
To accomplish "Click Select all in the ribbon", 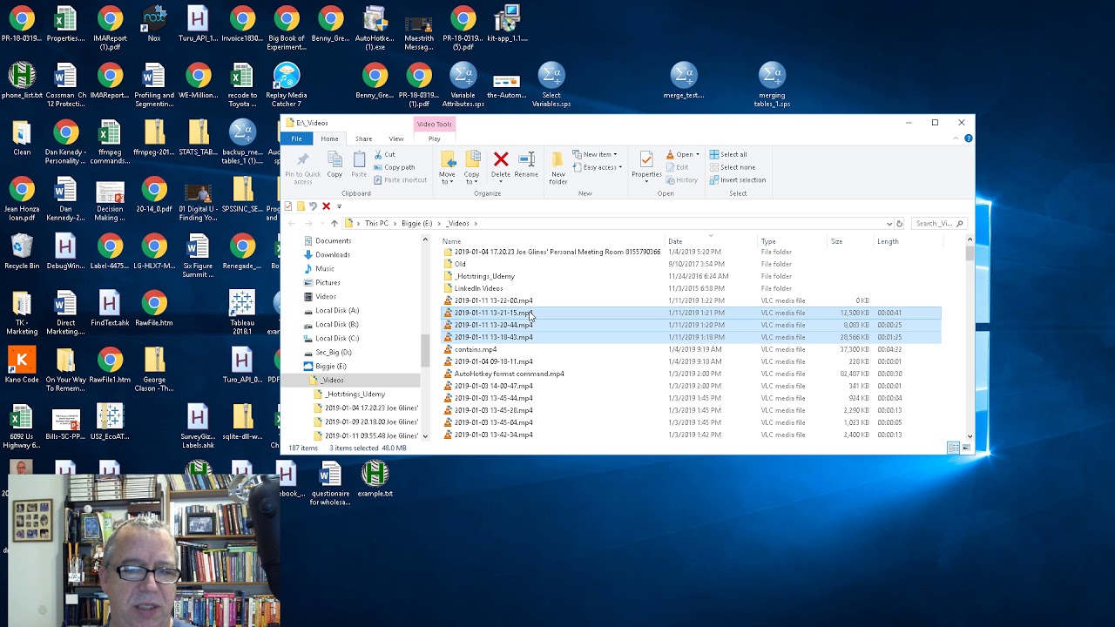I will [x=728, y=155].
